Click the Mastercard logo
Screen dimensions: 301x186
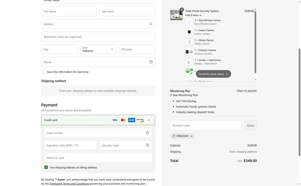(123, 120)
